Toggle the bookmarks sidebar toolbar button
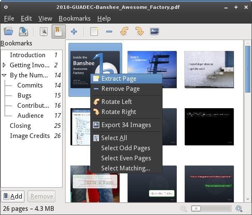 pos(58,32)
